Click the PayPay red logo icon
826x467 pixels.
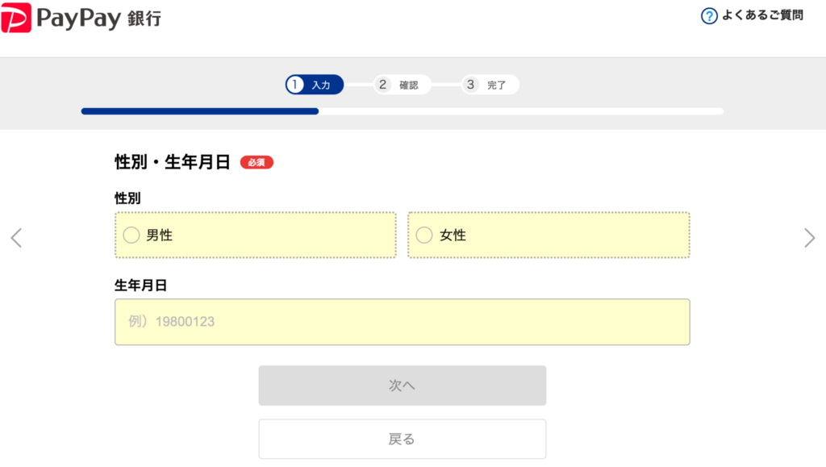(x=17, y=17)
